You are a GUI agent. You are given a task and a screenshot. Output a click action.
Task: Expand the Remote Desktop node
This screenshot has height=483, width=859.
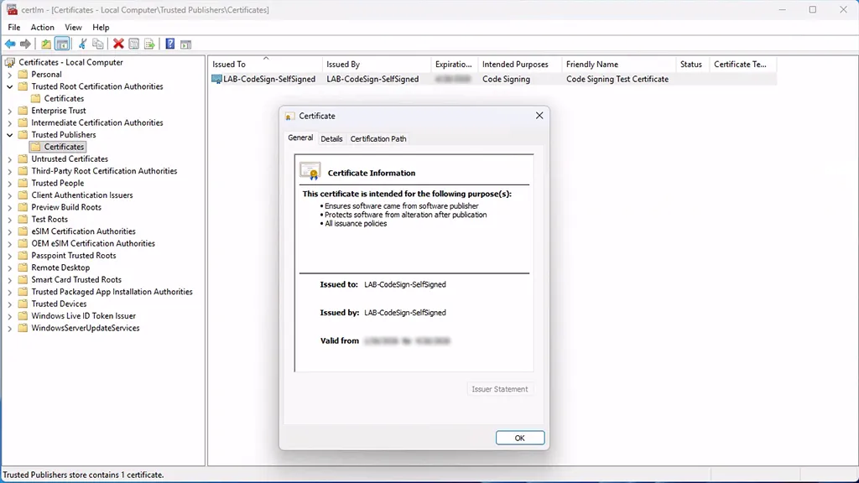click(x=10, y=267)
